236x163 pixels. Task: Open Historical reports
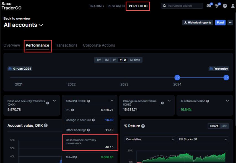[198, 23]
